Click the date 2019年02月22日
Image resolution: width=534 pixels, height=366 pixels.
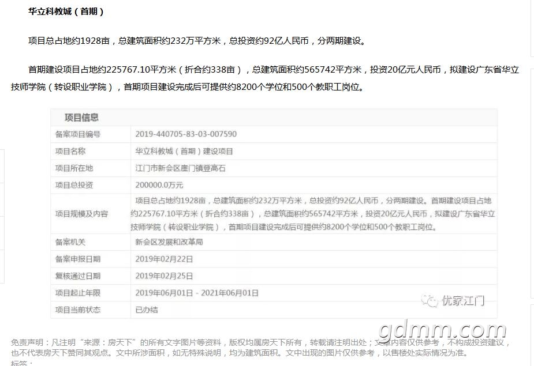[164, 259]
